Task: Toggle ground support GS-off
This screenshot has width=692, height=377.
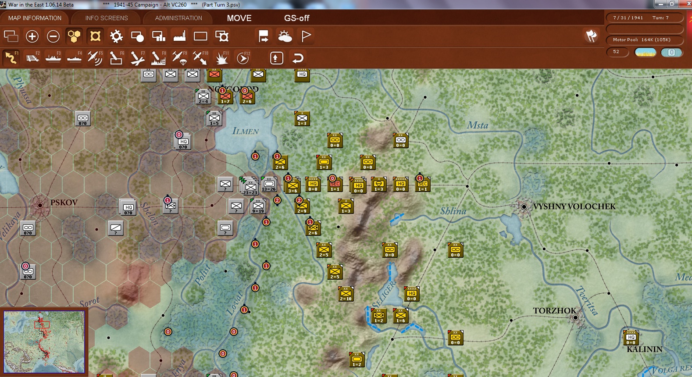Action: pyautogui.click(x=297, y=18)
